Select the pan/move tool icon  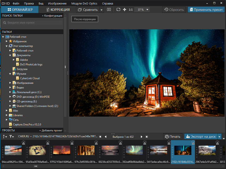click(x=124, y=10)
